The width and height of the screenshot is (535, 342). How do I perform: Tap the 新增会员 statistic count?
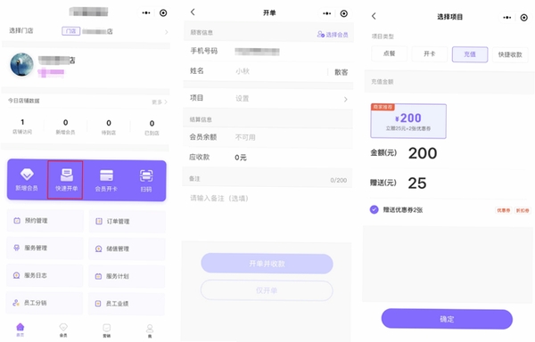click(x=65, y=122)
